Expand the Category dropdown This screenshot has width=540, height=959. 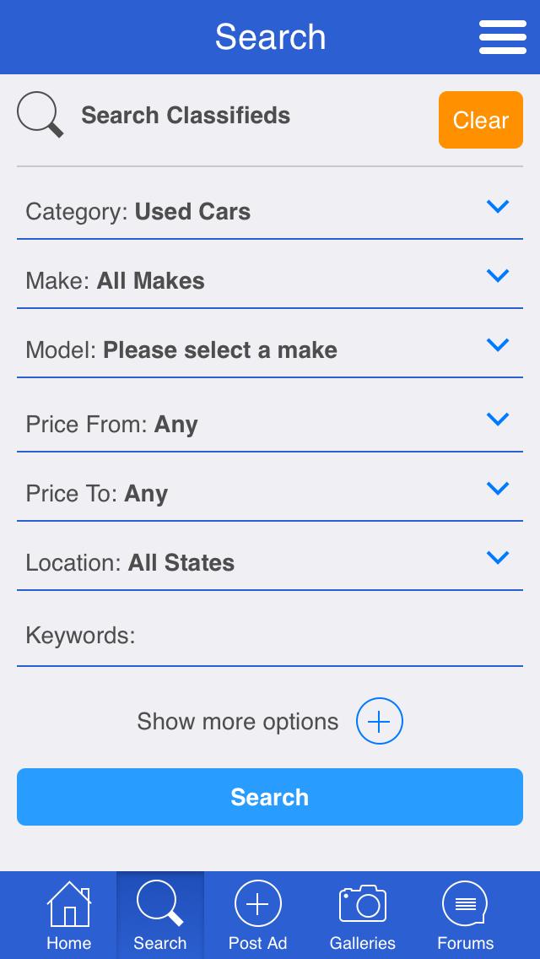point(498,207)
